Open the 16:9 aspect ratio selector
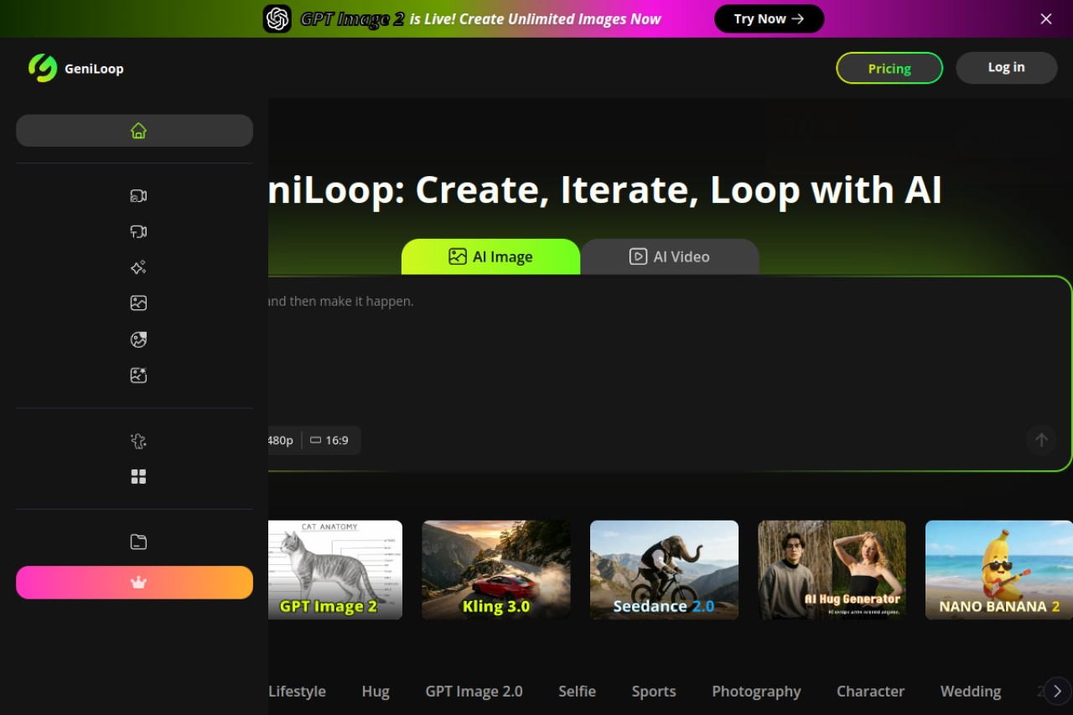Viewport: 1073px width, 715px height. [329, 440]
